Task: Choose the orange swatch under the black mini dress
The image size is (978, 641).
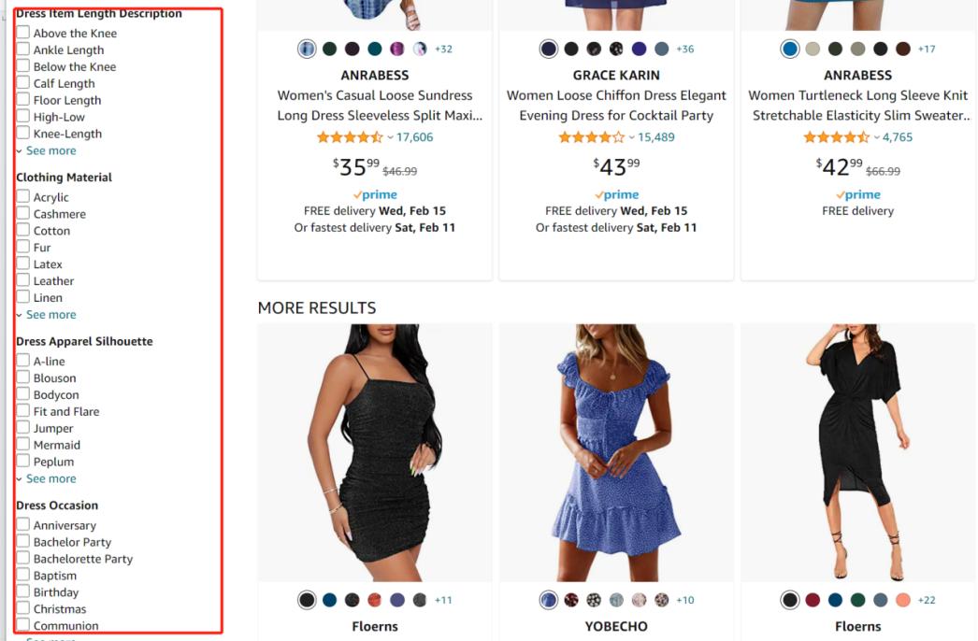Action: click(374, 600)
